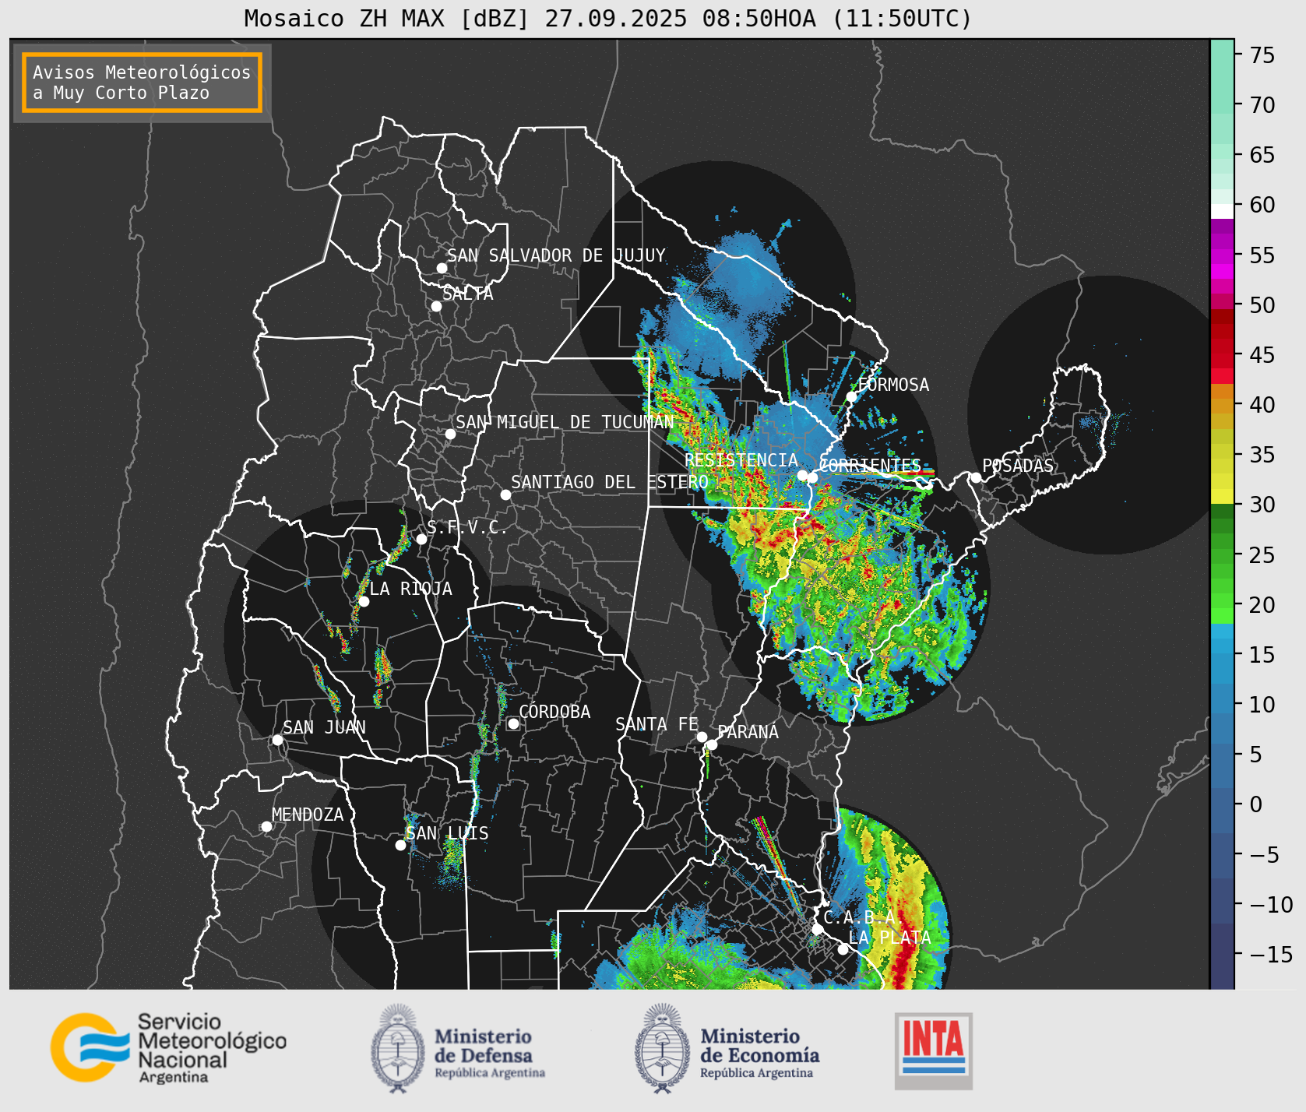Click the Mosaico ZH MAX title text
The height and width of the screenshot is (1112, 1306).
(607, 18)
